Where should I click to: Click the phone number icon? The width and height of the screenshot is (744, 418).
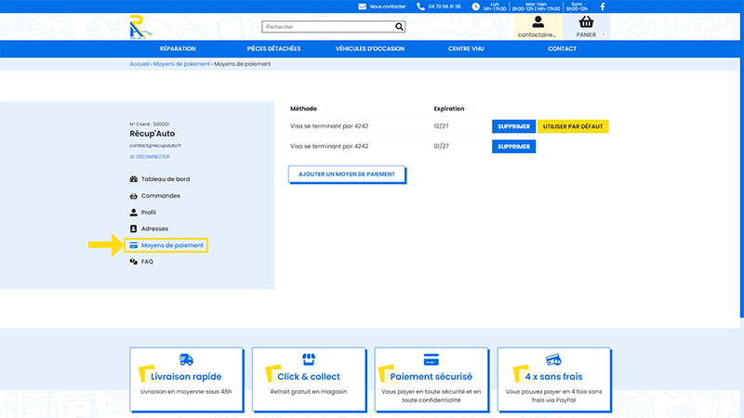click(420, 7)
